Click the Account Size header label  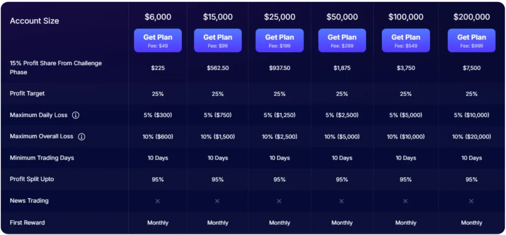(x=35, y=21)
